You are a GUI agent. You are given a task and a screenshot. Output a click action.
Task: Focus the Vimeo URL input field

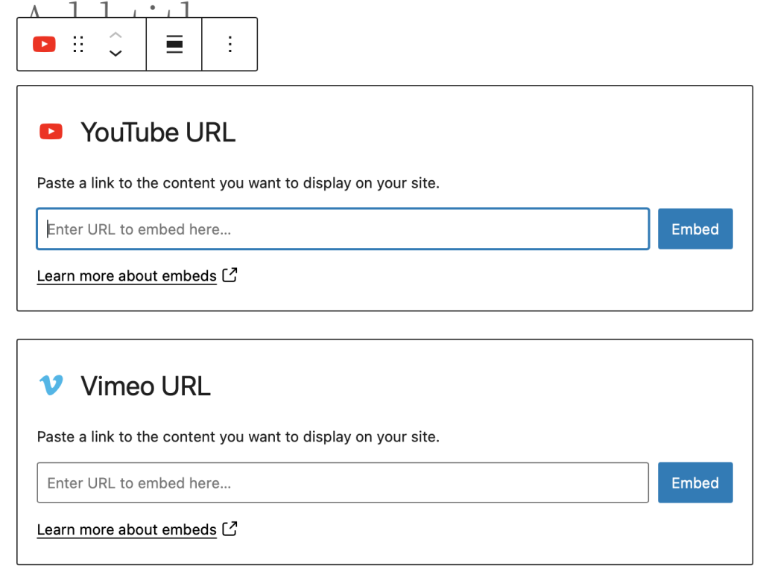click(343, 482)
